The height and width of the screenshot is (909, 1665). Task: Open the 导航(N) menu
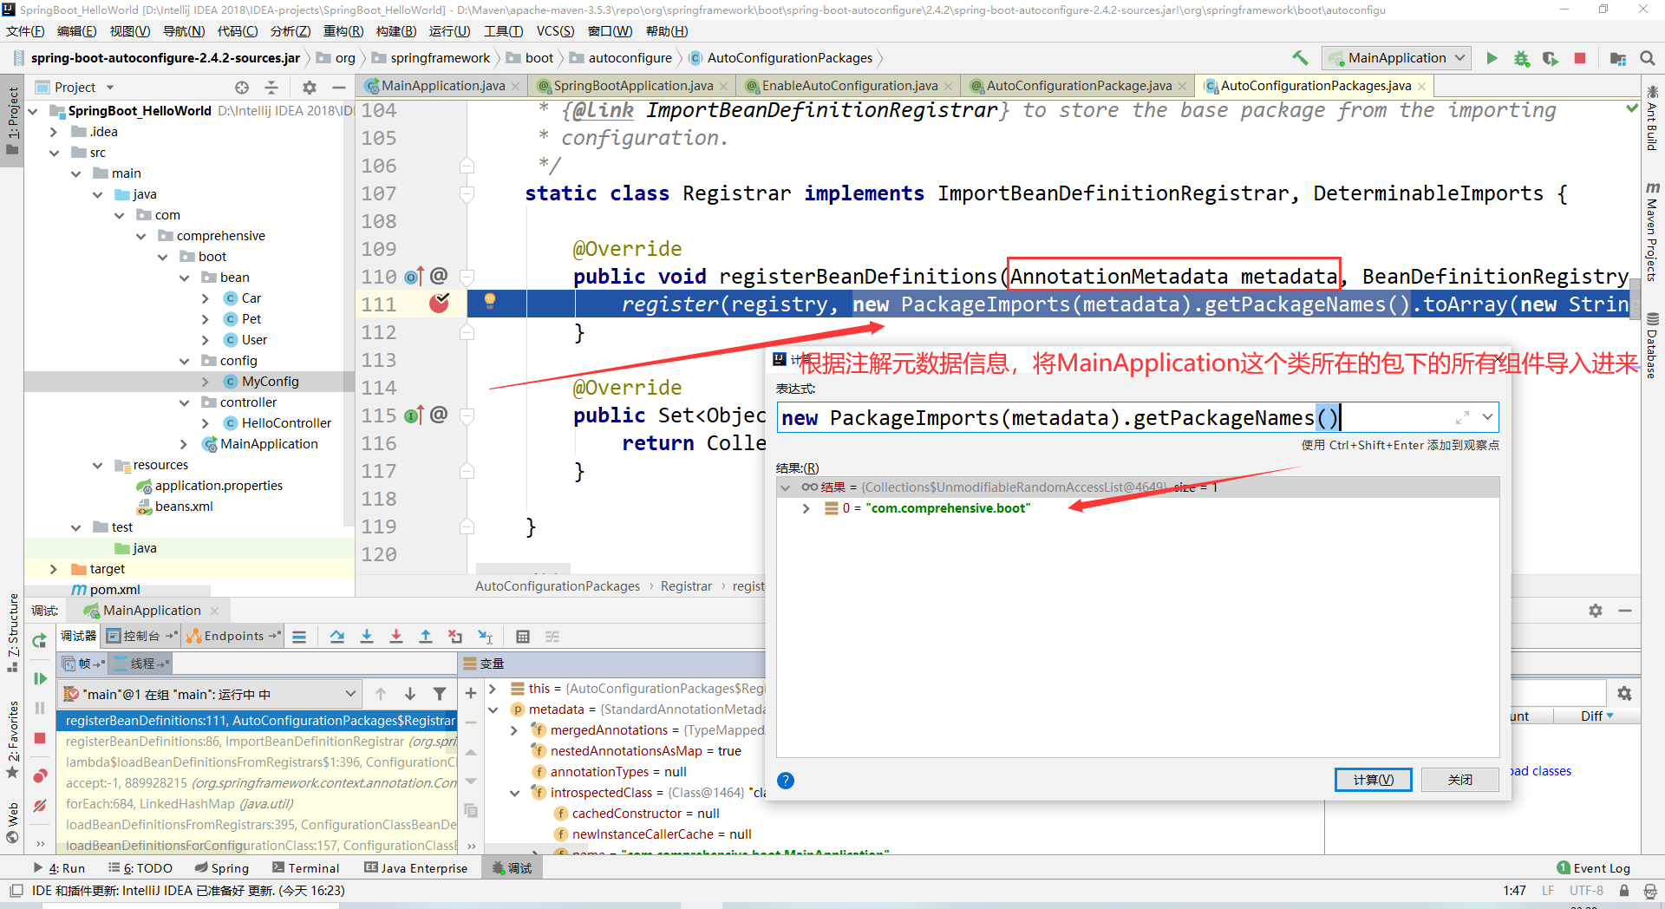(184, 31)
